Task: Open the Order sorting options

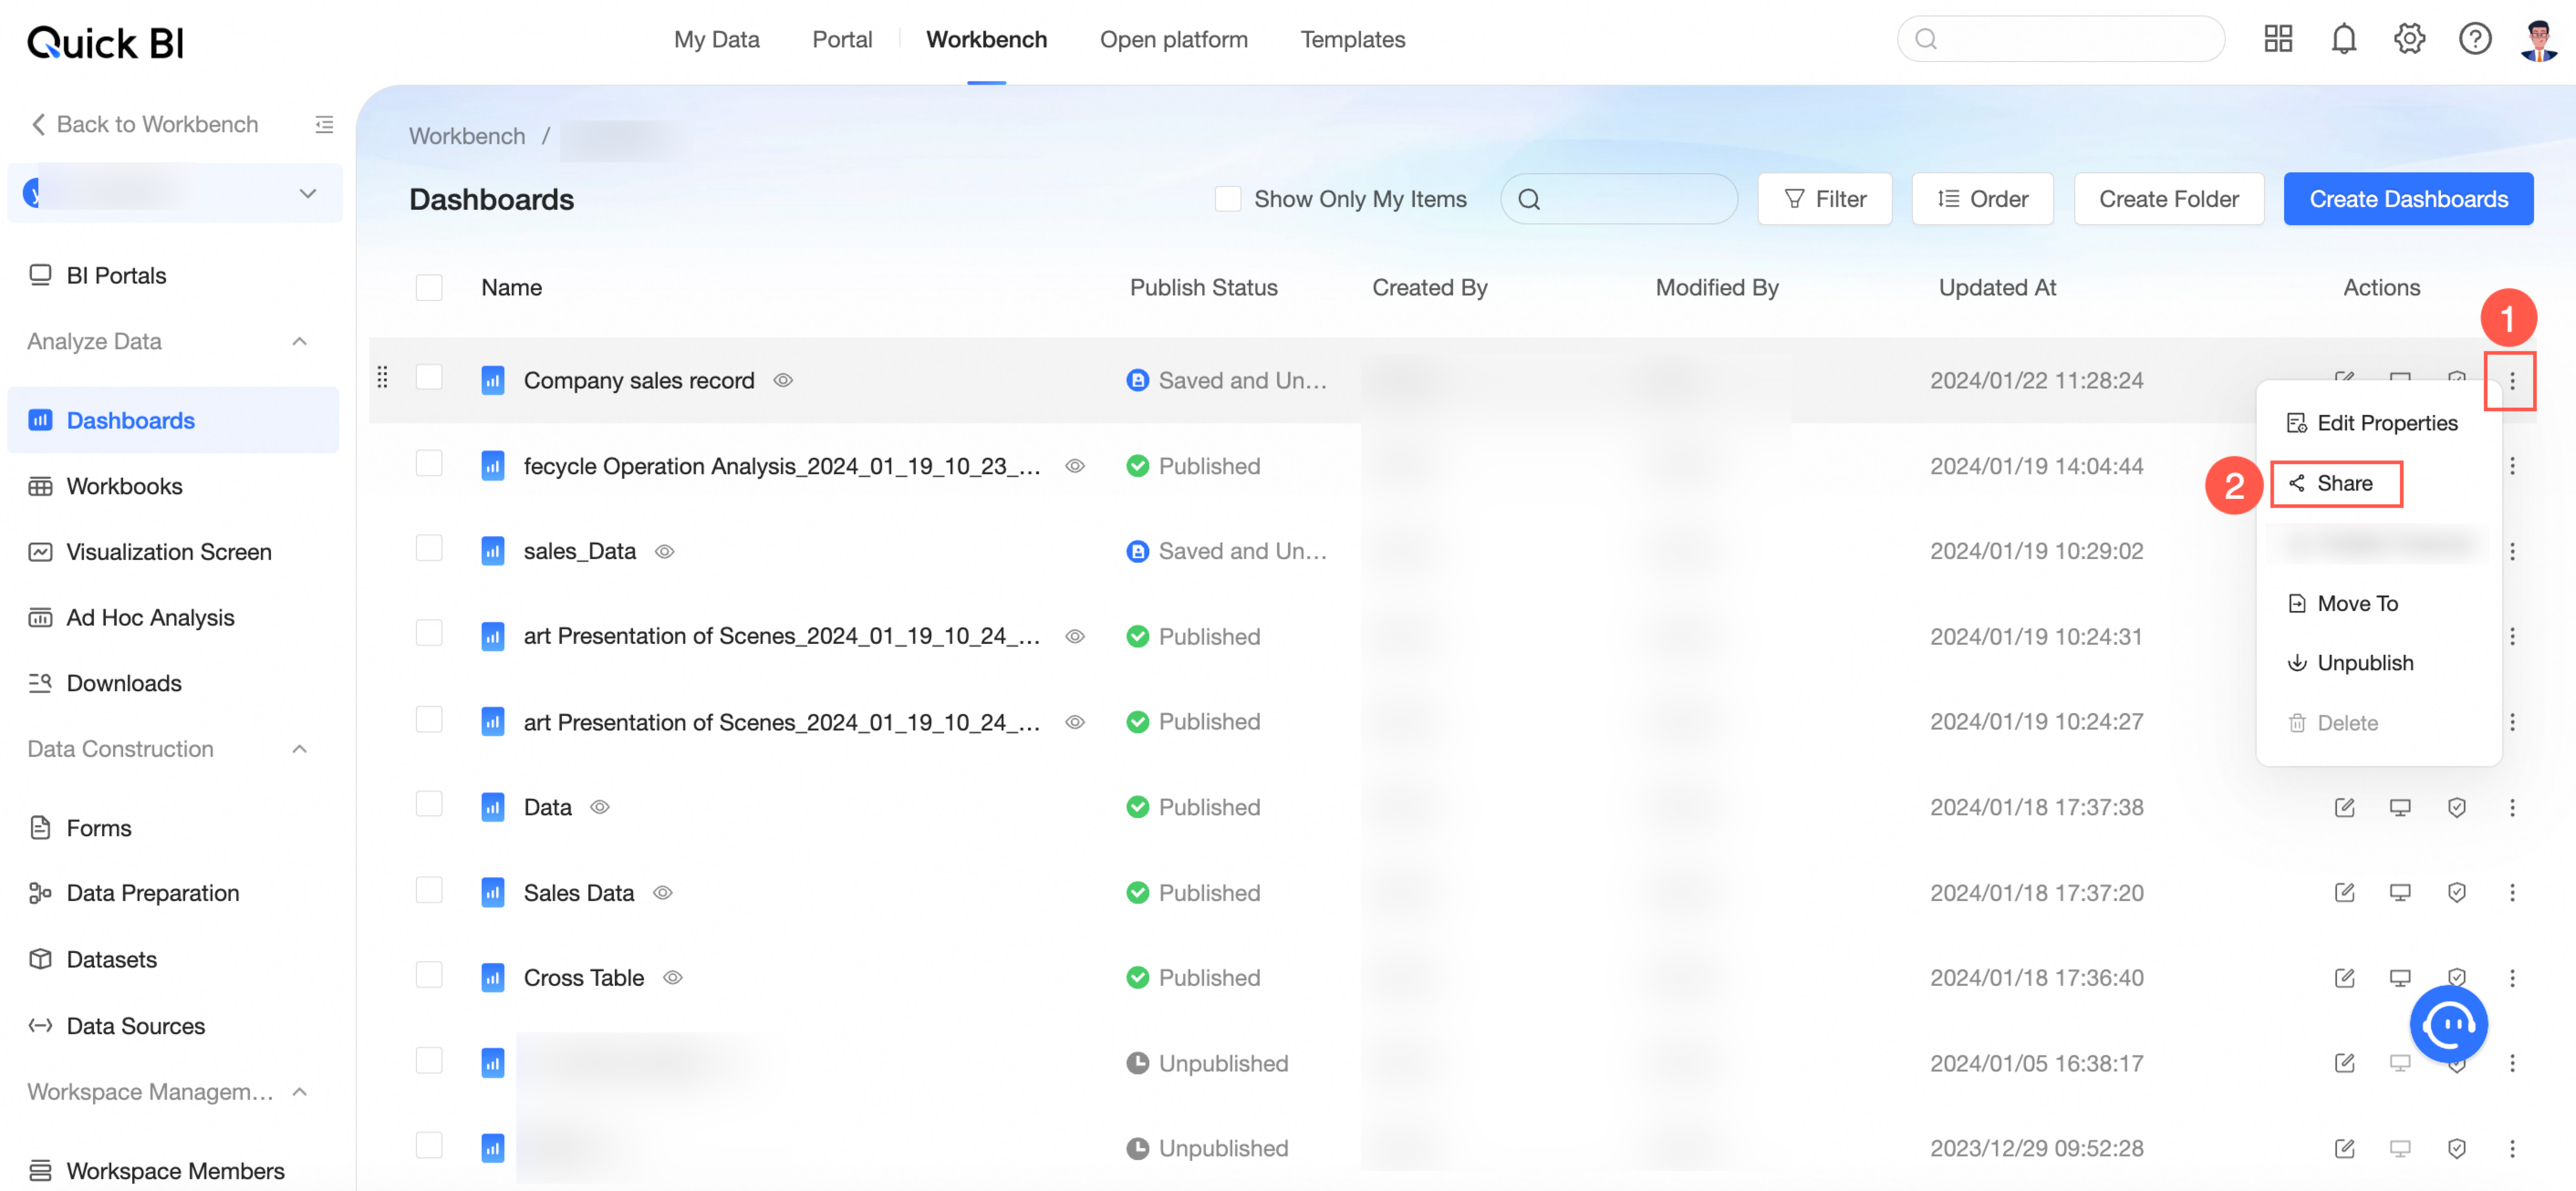Action: 1982,199
